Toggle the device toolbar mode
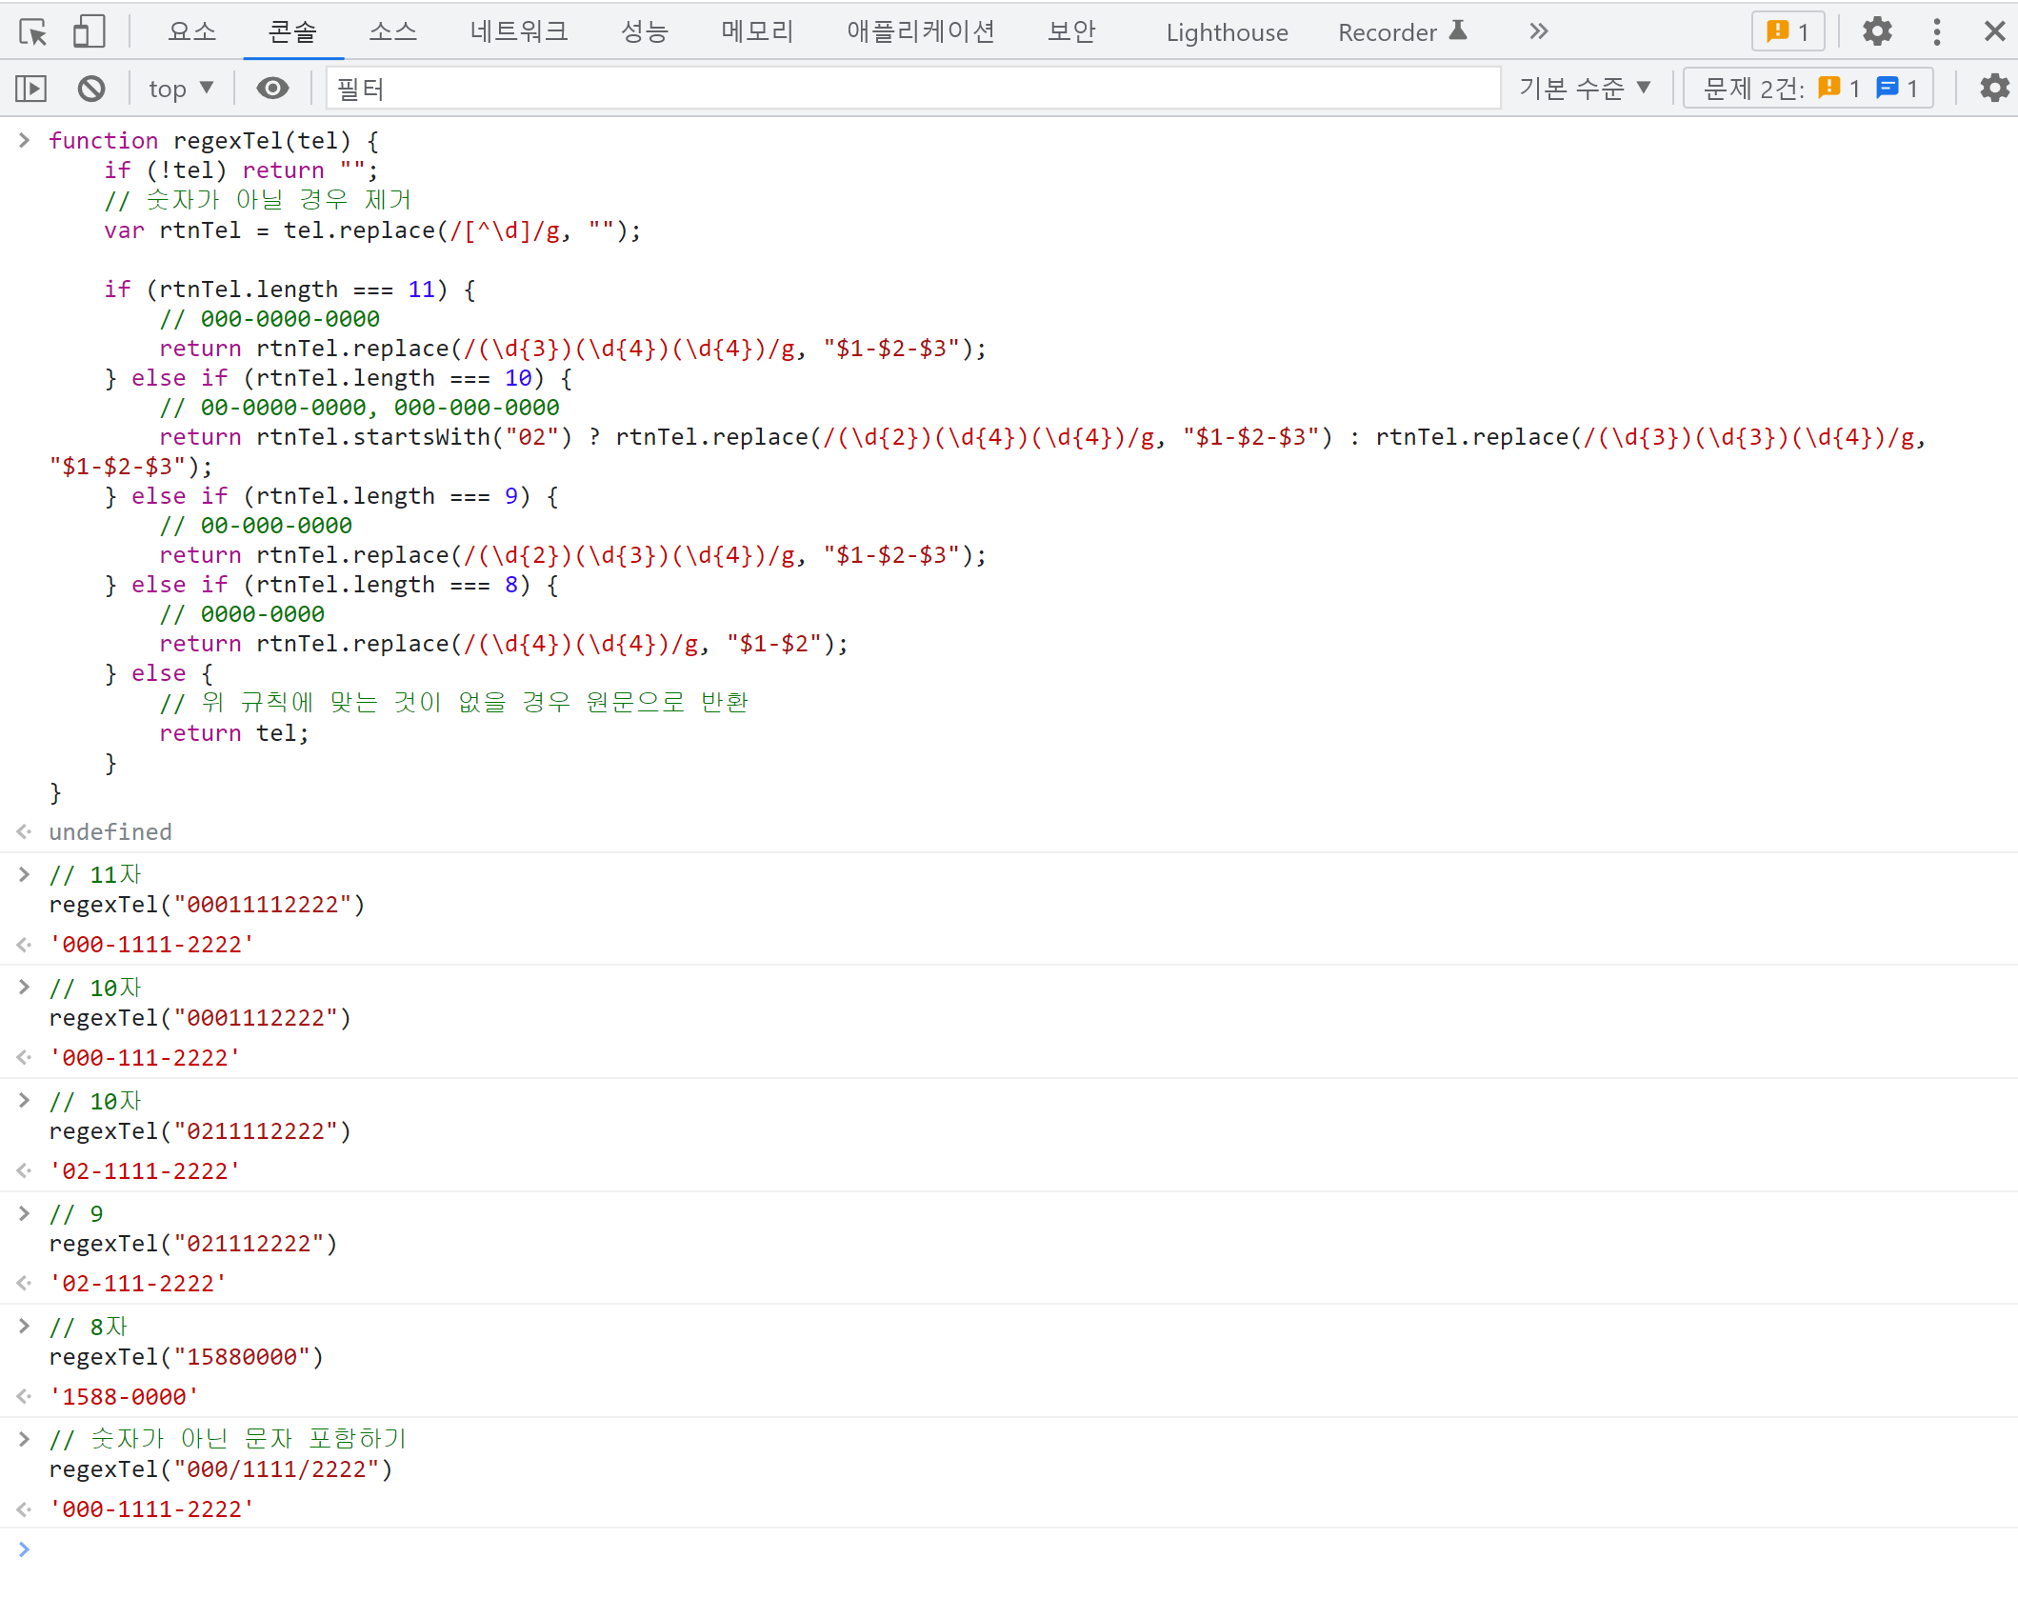 (x=89, y=31)
